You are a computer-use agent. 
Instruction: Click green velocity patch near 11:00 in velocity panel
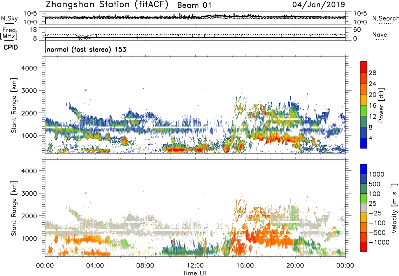coord(182,252)
